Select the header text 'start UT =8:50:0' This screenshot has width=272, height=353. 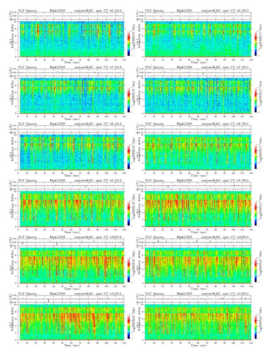(x=236, y=124)
